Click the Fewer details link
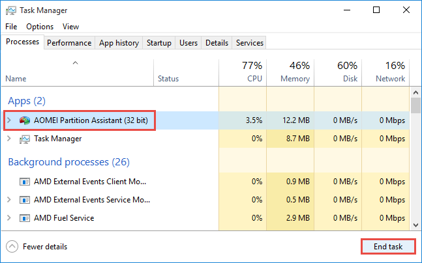Image resolution: width=422 pixels, height=263 pixels. point(45,247)
